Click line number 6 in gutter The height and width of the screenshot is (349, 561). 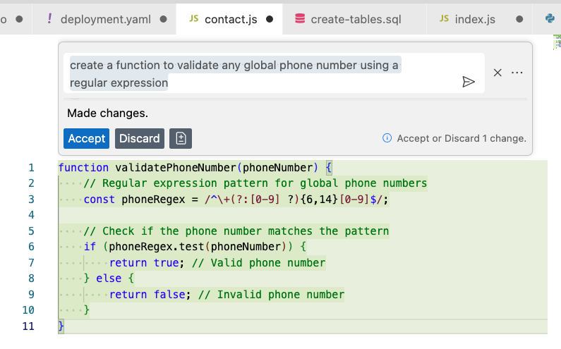(x=31, y=247)
